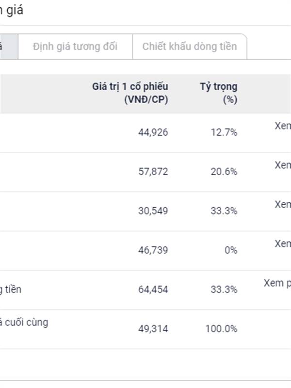
Task: Select the 30,549 share value cell
Action: (153, 211)
